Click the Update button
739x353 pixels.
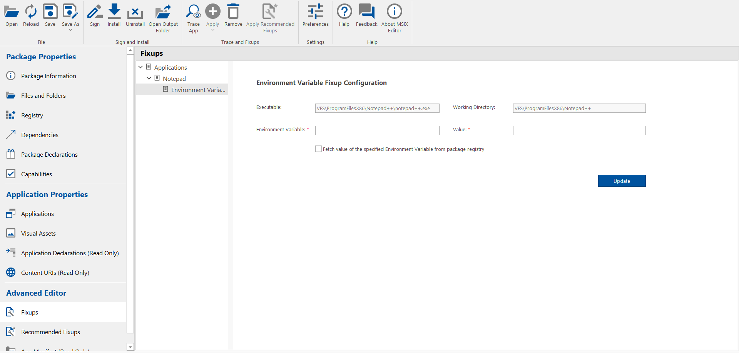pos(622,181)
